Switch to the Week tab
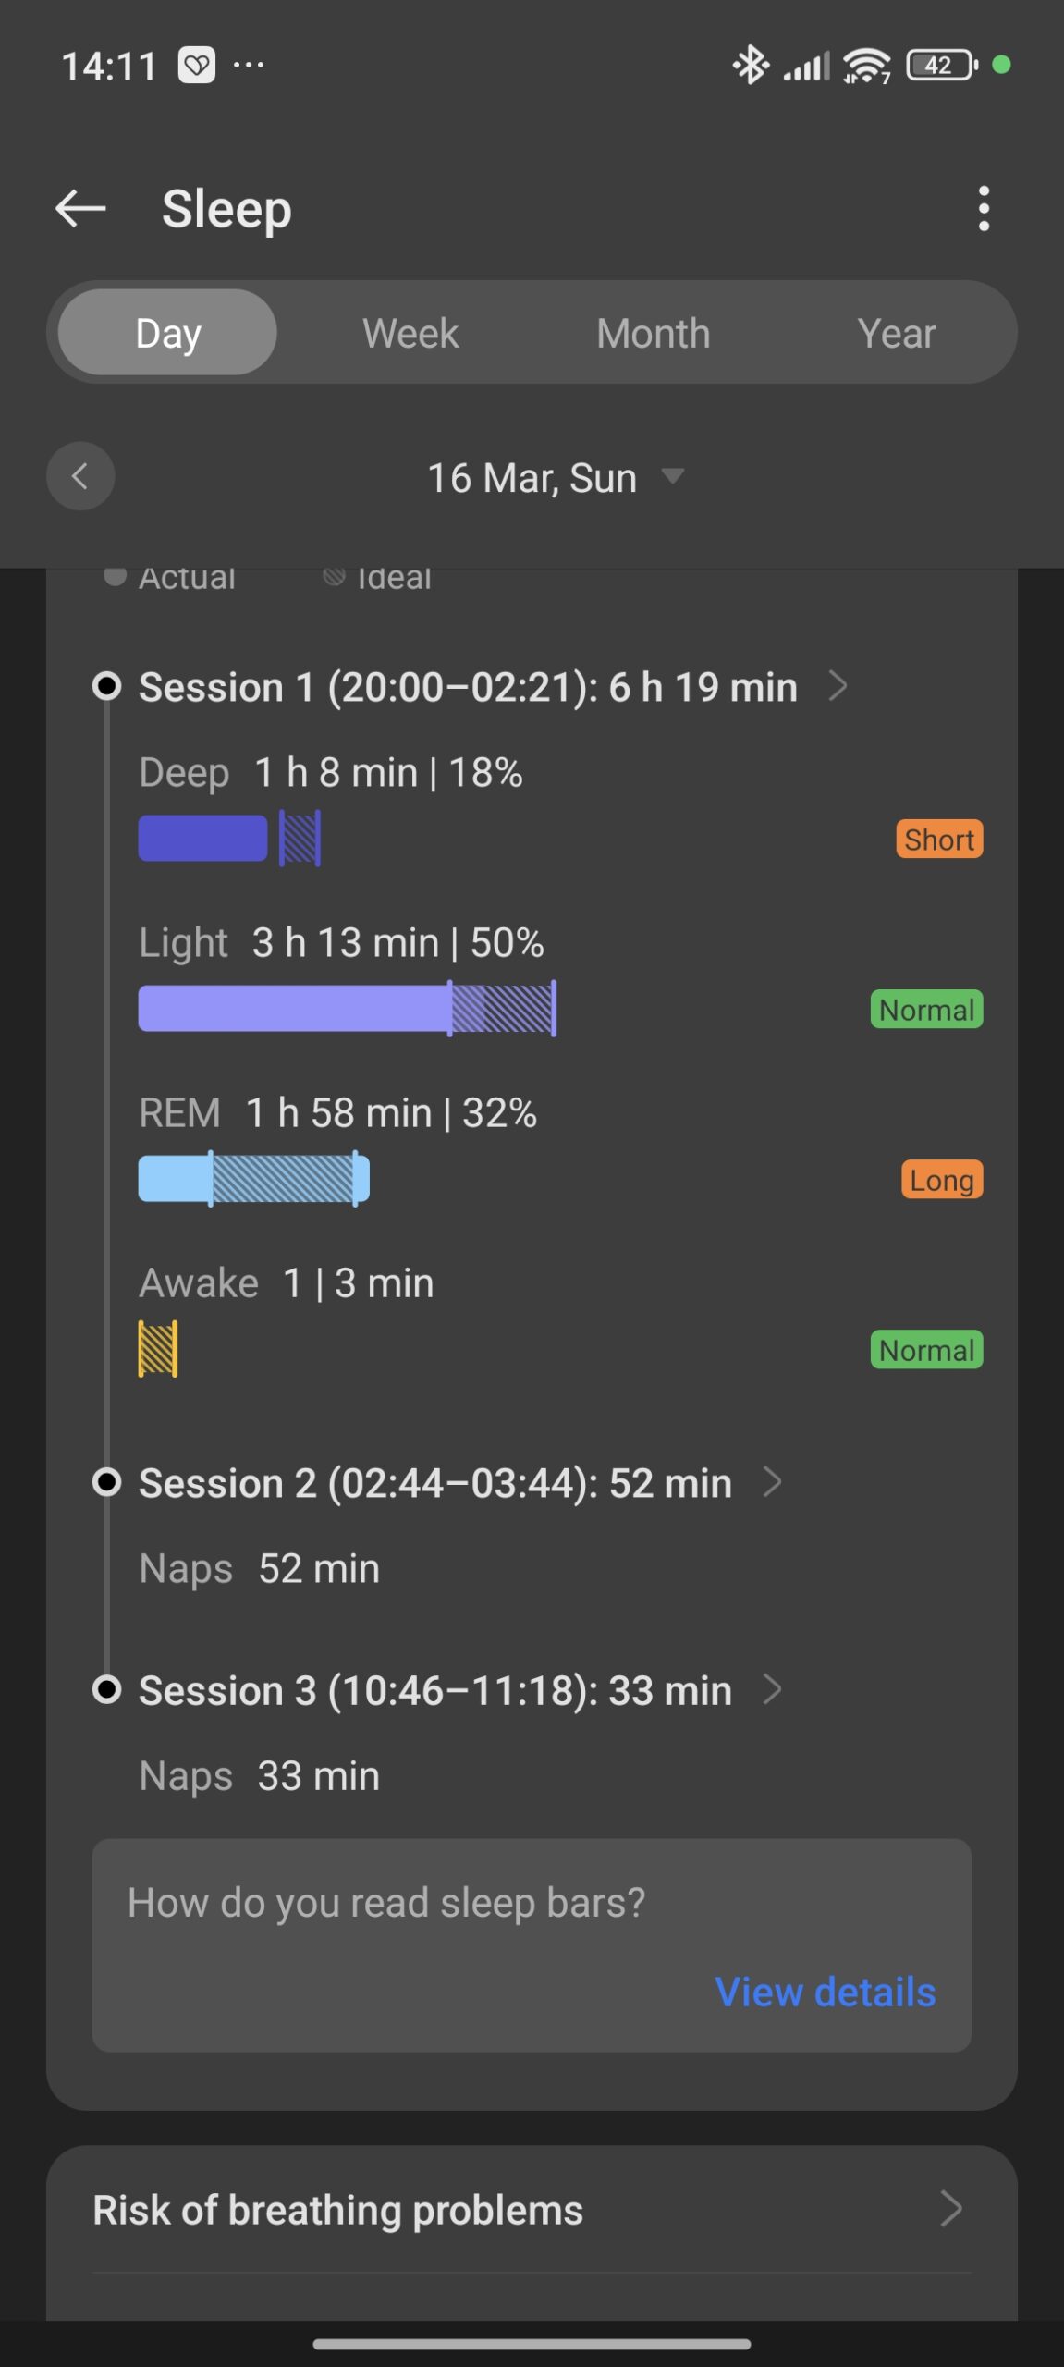1064x2367 pixels. 410,333
